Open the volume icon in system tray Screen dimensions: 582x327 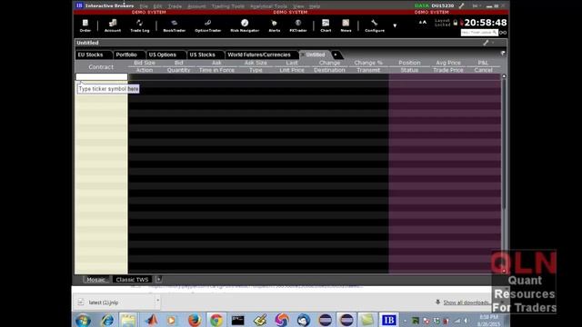[466, 321]
